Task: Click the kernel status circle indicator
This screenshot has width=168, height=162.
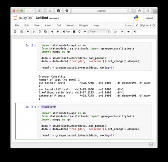Action: pos(154,25)
